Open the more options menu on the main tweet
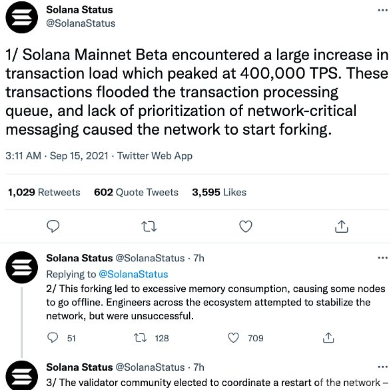The width and height of the screenshot is (391, 390). coord(382,10)
